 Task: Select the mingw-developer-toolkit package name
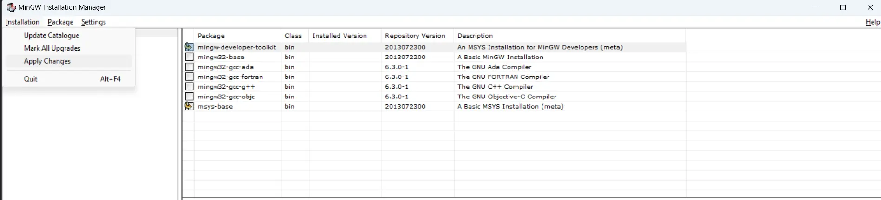click(236, 47)
